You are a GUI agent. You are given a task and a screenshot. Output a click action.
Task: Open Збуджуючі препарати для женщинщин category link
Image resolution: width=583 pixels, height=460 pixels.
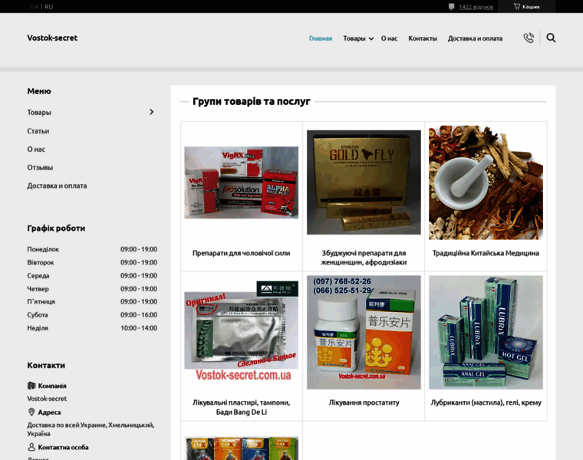tap(364, 258)
